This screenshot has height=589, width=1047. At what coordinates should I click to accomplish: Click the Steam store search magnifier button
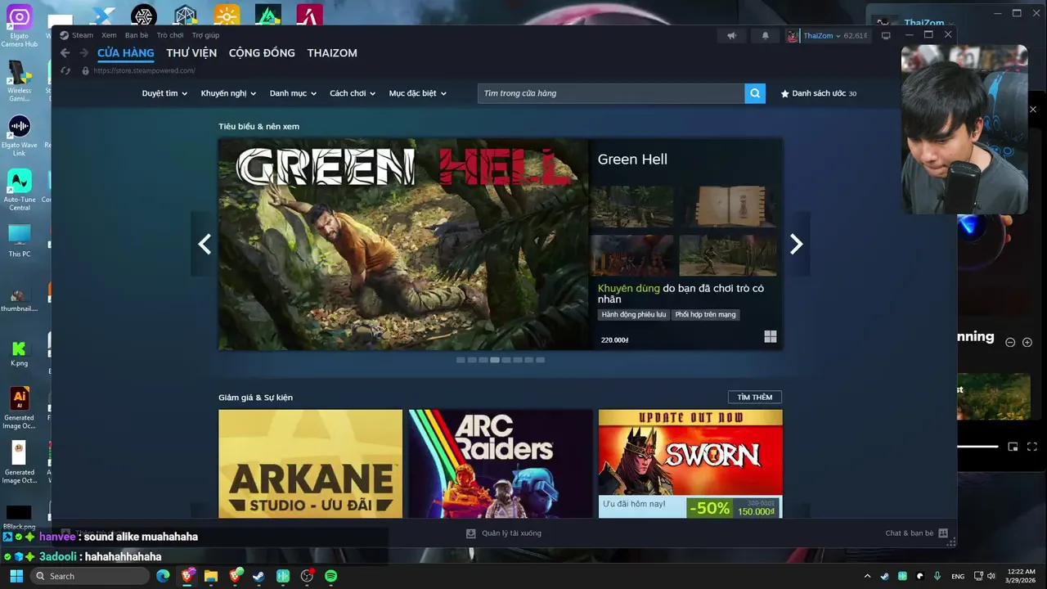tap(755, 93)
